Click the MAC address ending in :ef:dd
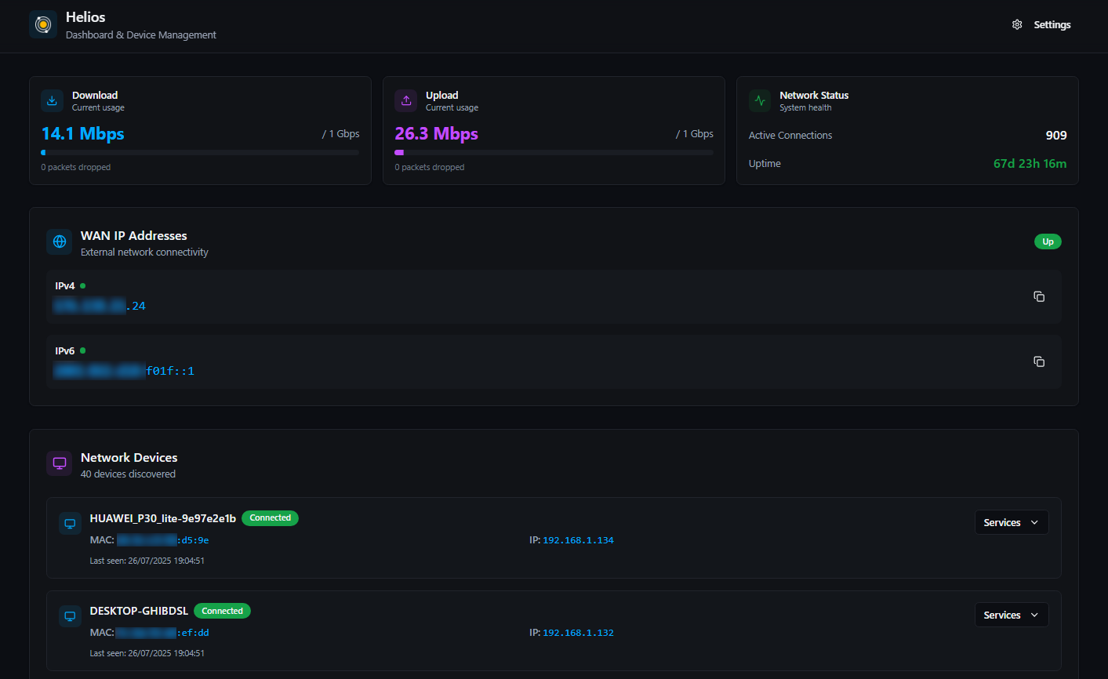Viewport: 1108px width, 679px height. point(162,633)
